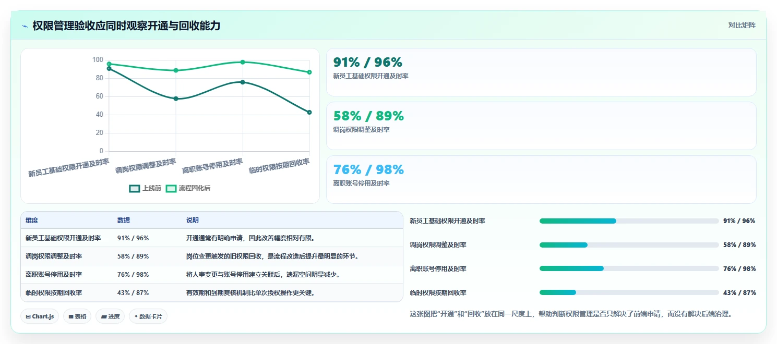Click table cell 新员工基础权限开通及时率

[x=63, y=238]
